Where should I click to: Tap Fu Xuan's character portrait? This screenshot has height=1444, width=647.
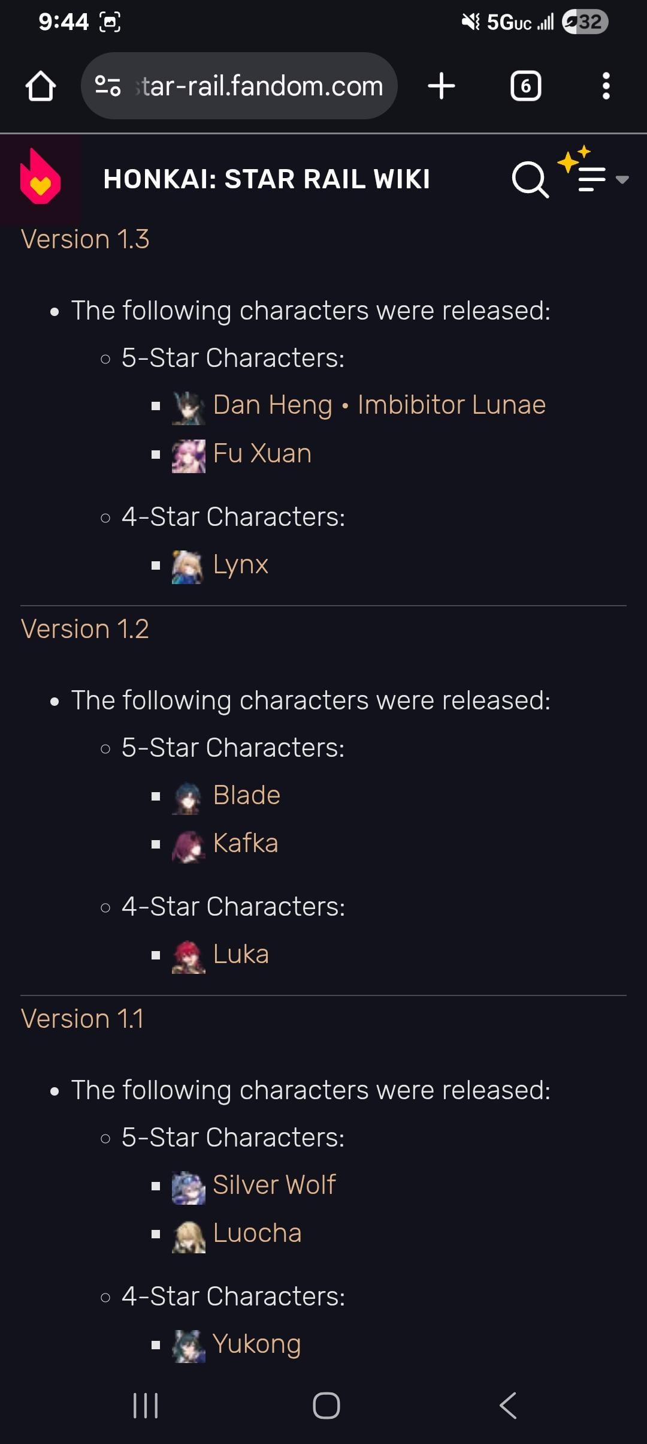(x=188, y=456)
